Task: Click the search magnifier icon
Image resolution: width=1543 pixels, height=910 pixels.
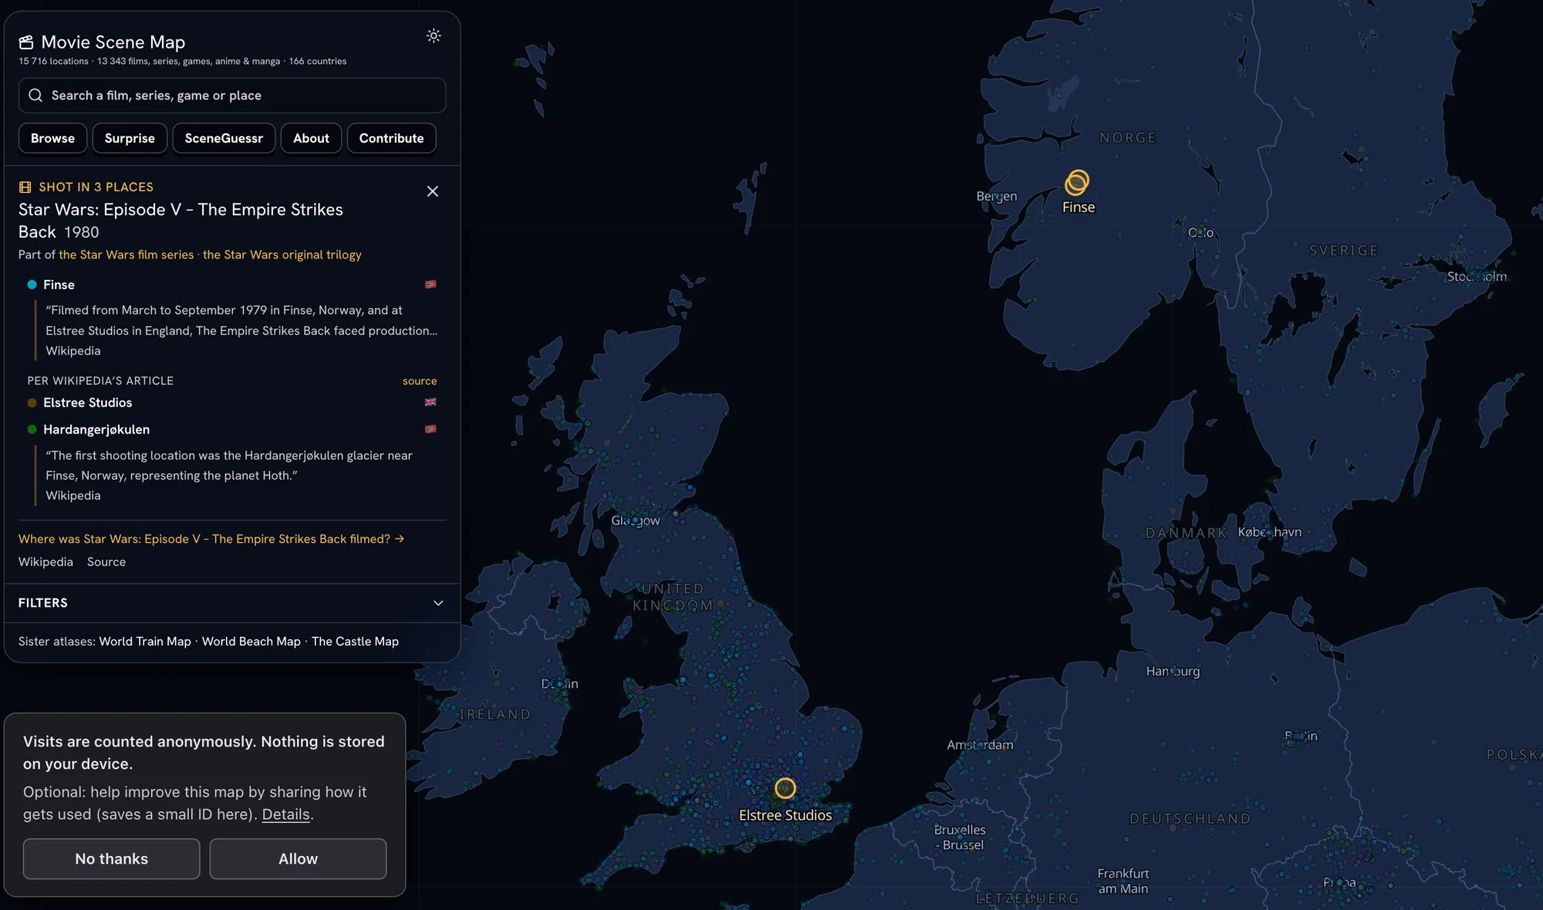Action: (x=35, y=96)
